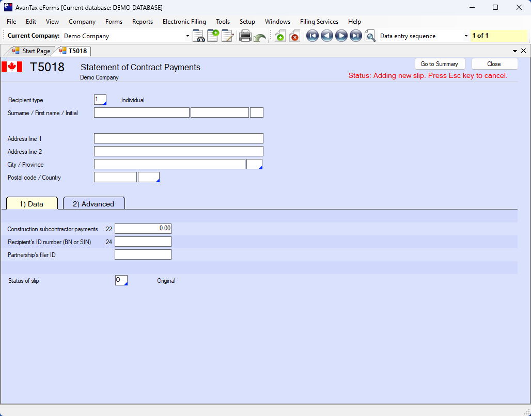Open the Data entry sequence dropdown
531x416 pixels.
466,36
